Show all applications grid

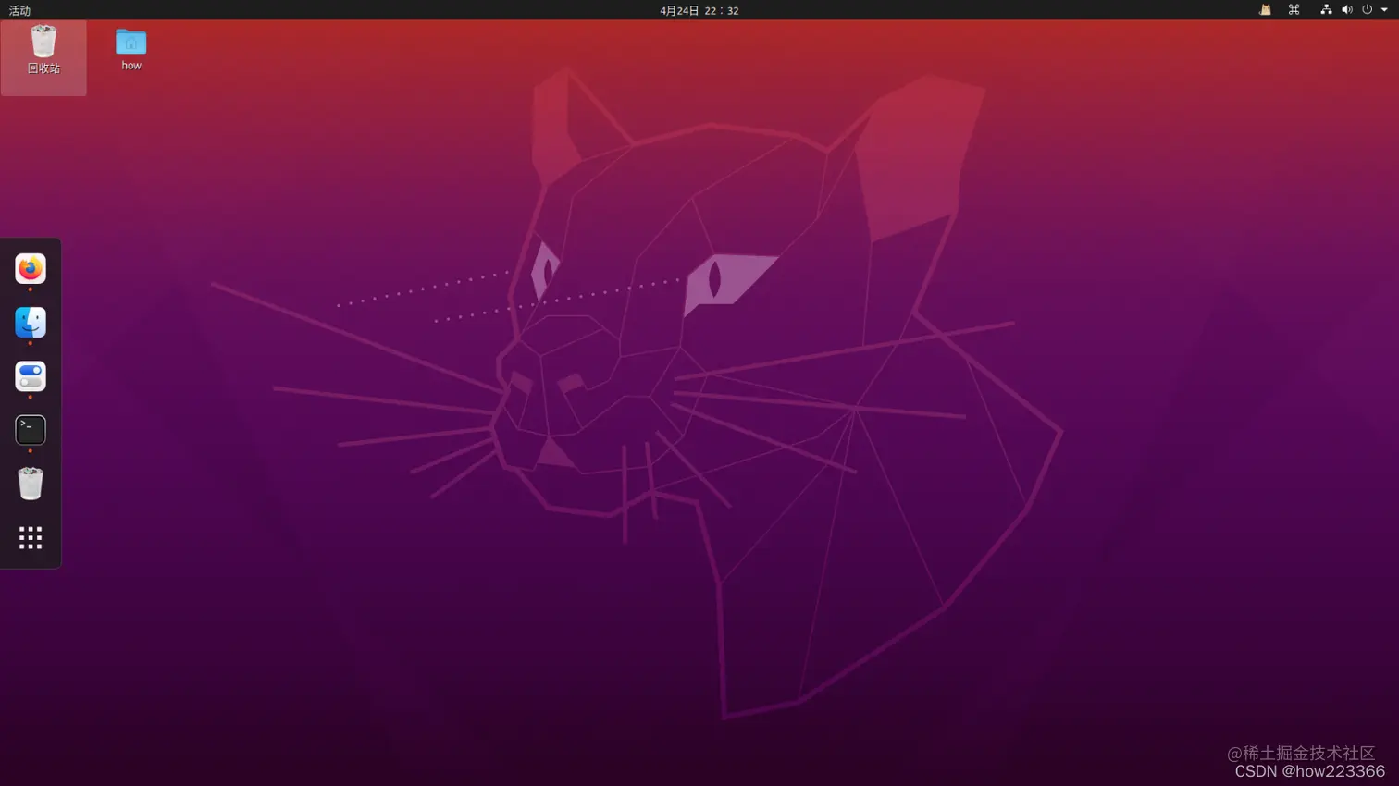click(x=31, y=537)
